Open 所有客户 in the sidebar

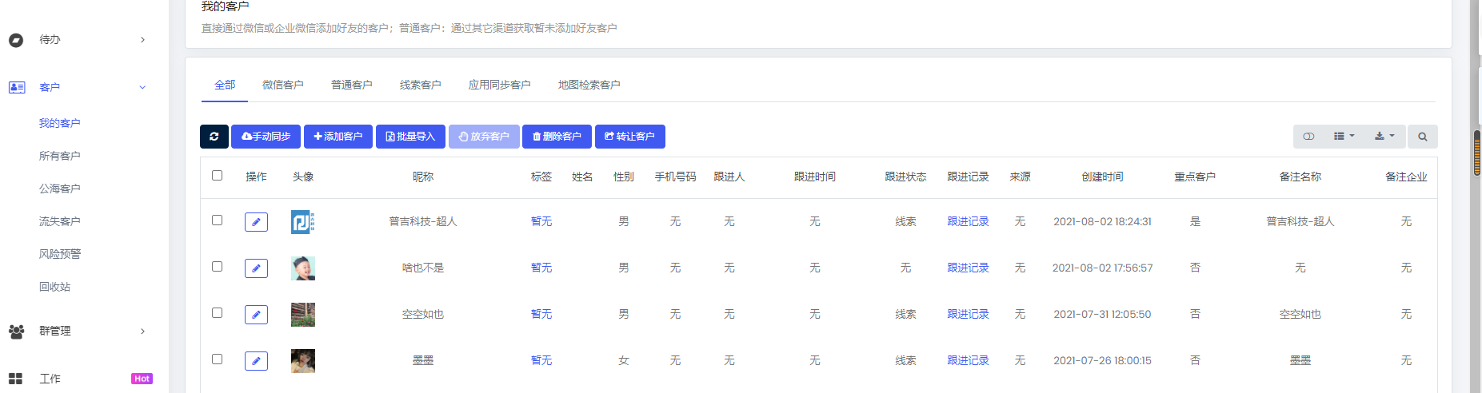[60, 157]
